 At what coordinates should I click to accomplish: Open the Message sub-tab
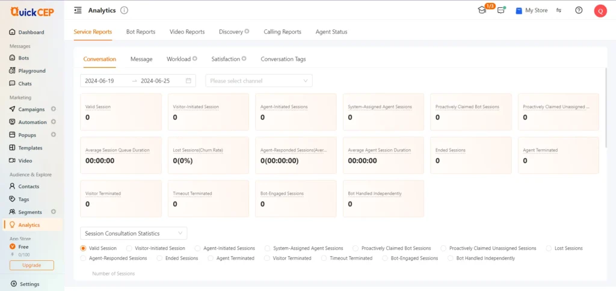pyautogui.click(x=141, y=59)
